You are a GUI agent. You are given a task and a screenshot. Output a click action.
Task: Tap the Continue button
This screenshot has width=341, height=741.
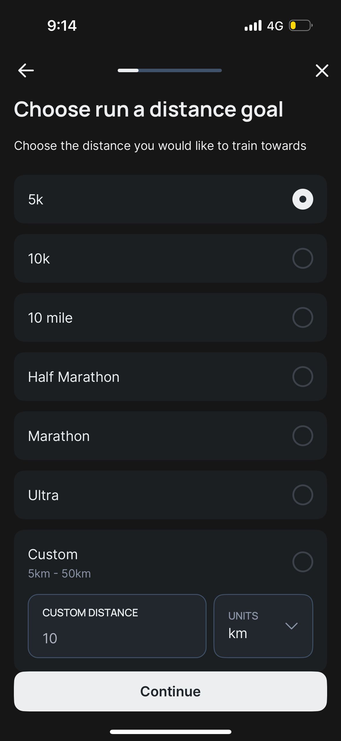click(170, 691)
